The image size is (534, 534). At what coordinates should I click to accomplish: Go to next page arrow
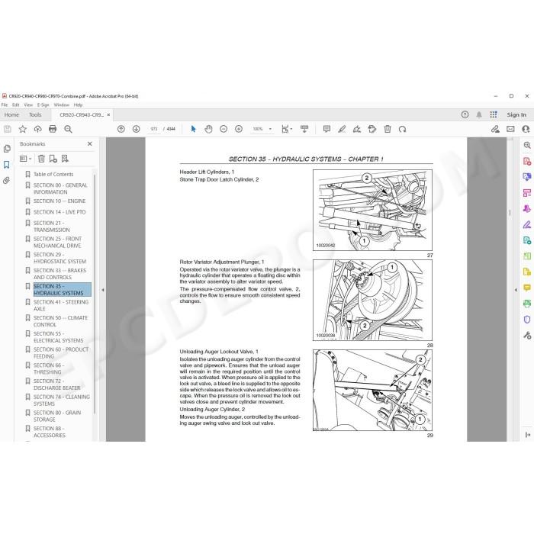[137, 129]
